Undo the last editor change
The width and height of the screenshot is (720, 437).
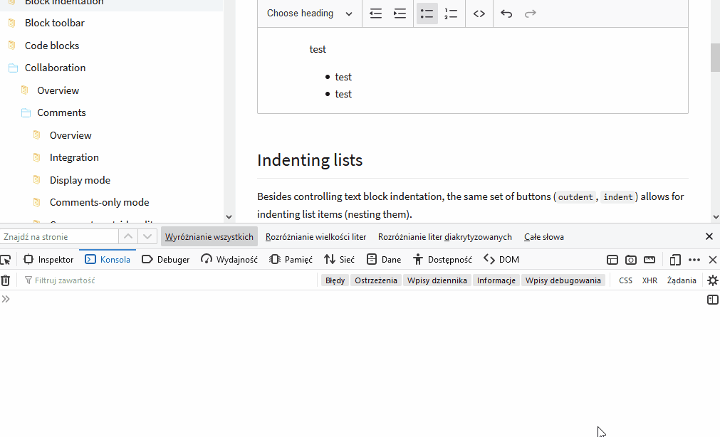tap(506, 14)
